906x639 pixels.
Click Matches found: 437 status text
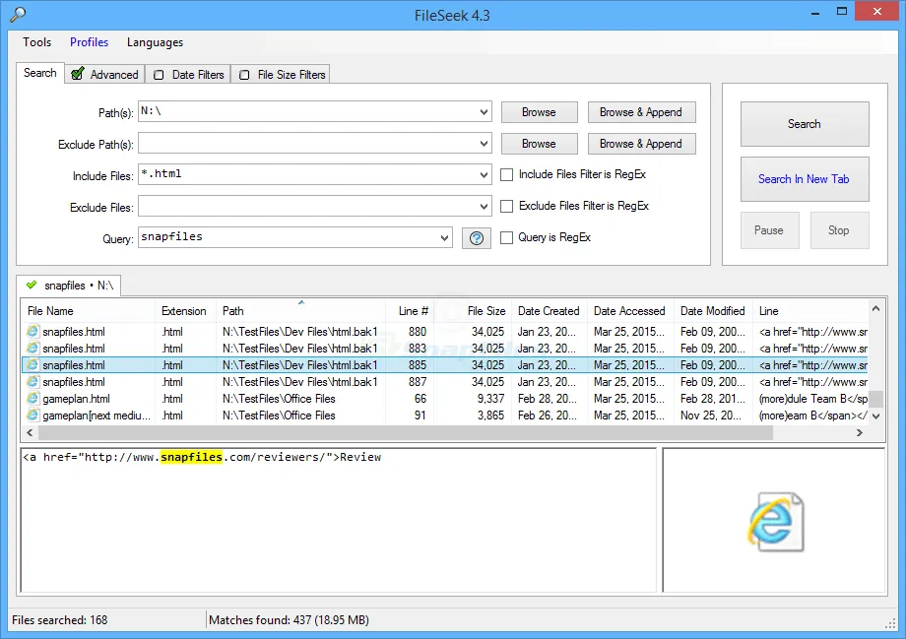point(289,620)
